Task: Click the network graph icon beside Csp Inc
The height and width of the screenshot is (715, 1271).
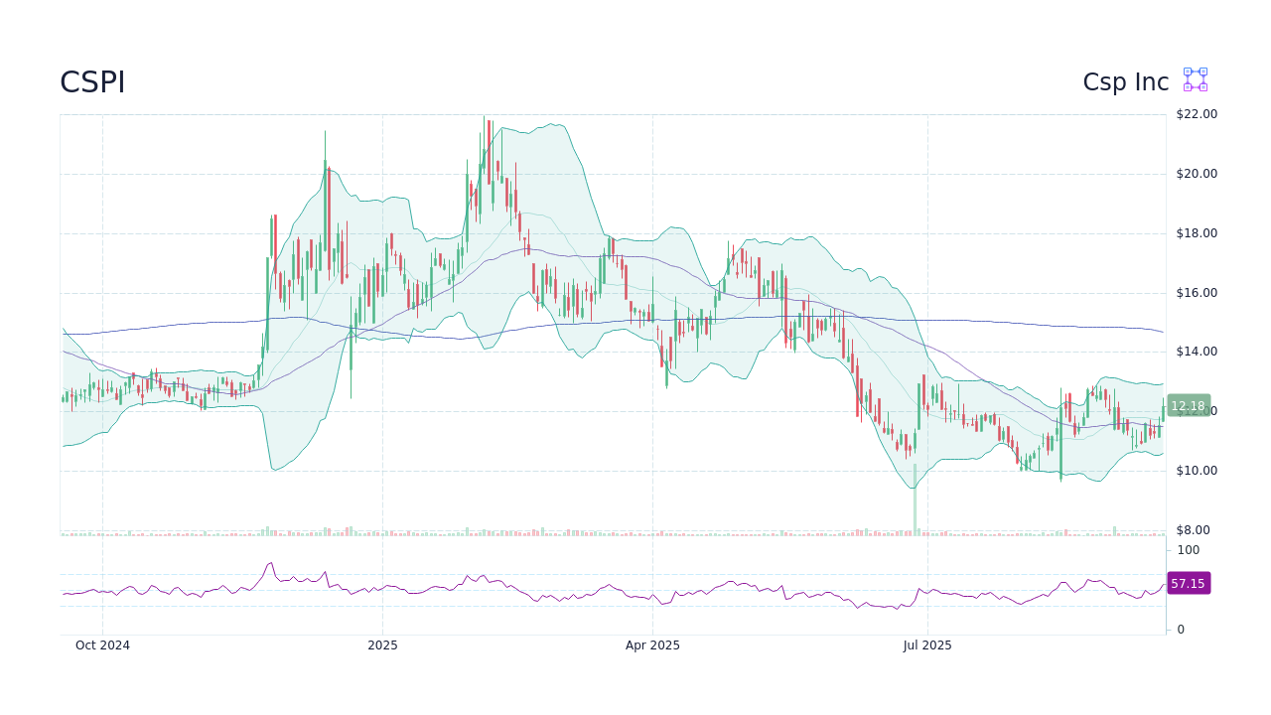Action: 1194,79
